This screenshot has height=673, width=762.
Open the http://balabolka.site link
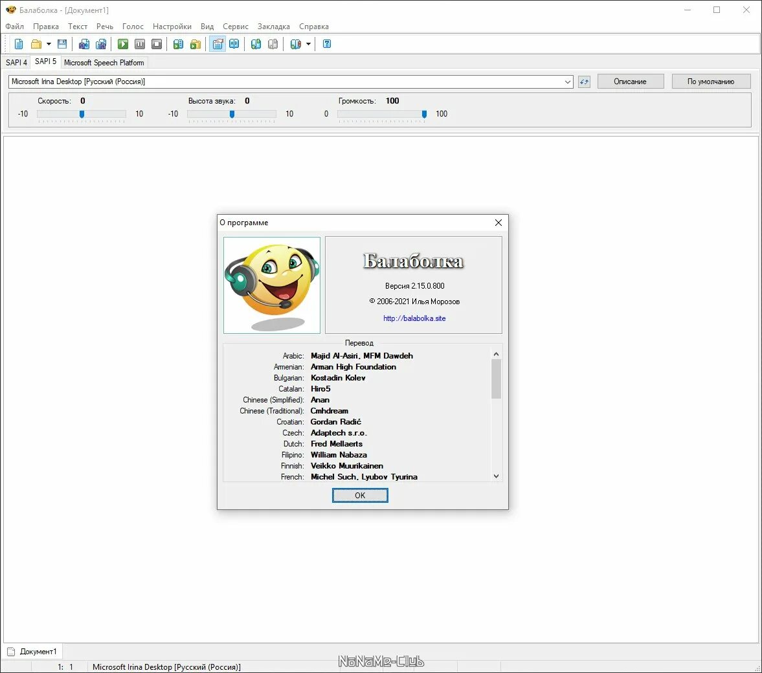[414, 318]
